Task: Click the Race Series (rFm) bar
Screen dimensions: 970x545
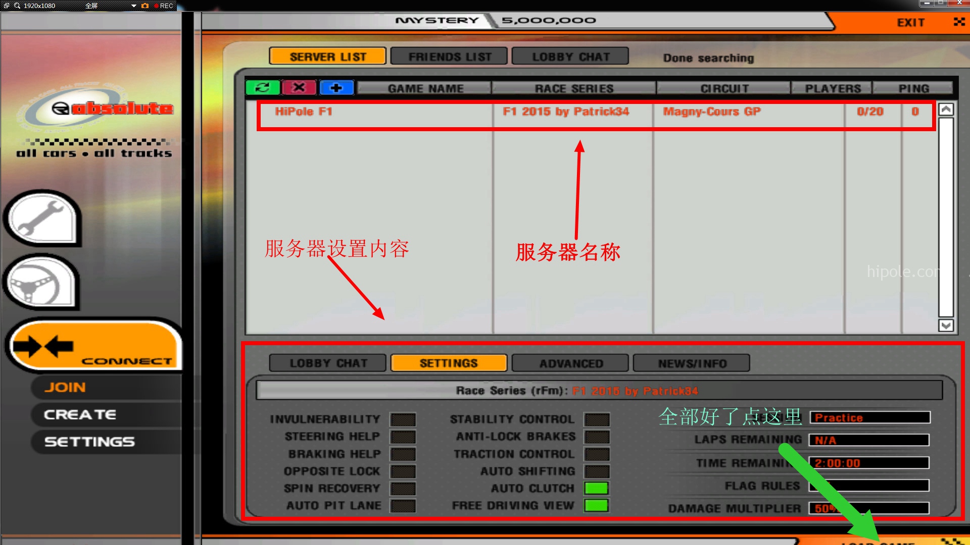Action: 599,391
